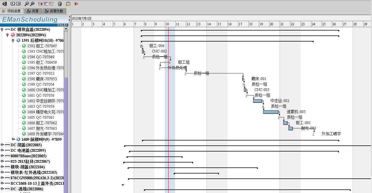Click the CNC-002 Gantt task bar
Screen dimensions: 372x193
click(x=143, y=51)
